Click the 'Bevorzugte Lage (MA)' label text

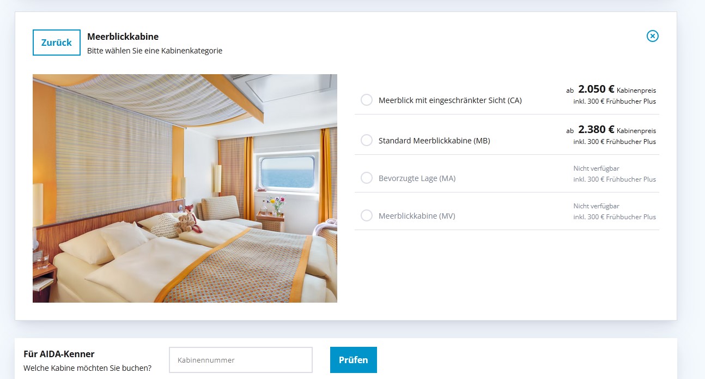[x=417, y=178]
